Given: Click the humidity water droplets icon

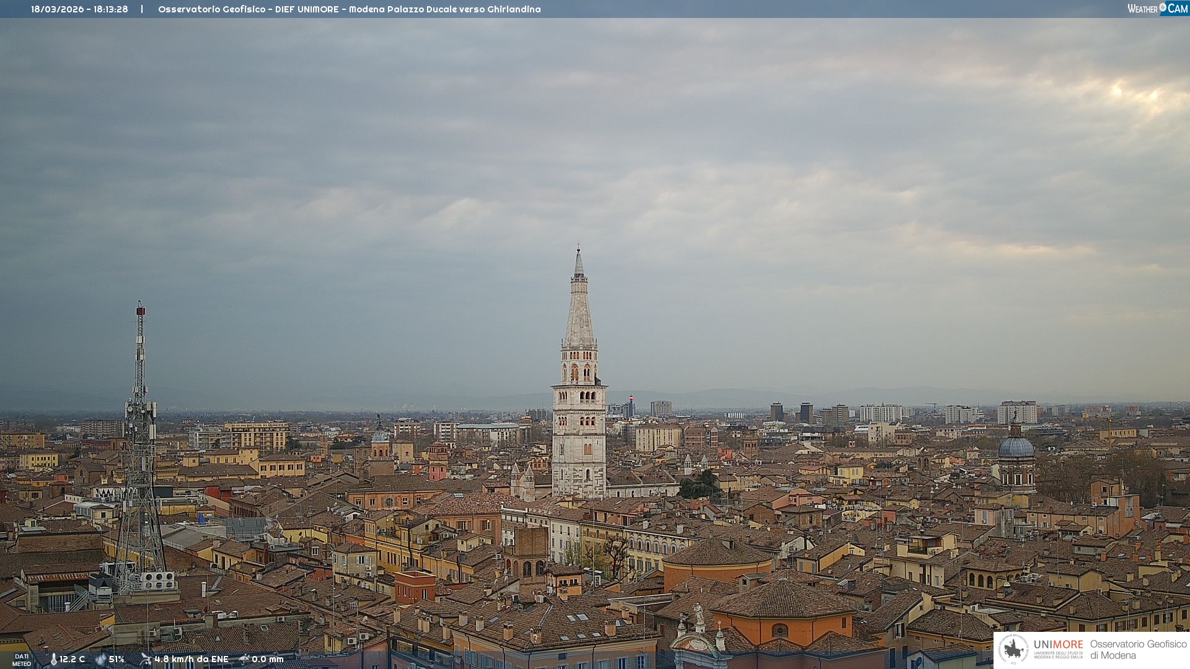Looking at the screenshot, I should (100, 660).
